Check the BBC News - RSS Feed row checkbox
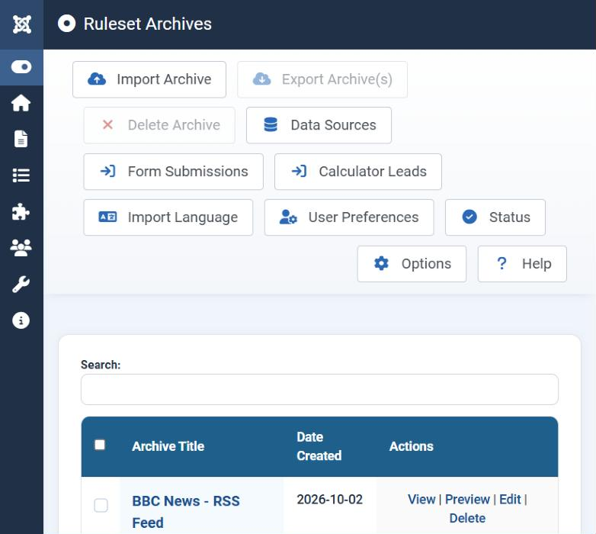596x534 pixels. point(101,506)
